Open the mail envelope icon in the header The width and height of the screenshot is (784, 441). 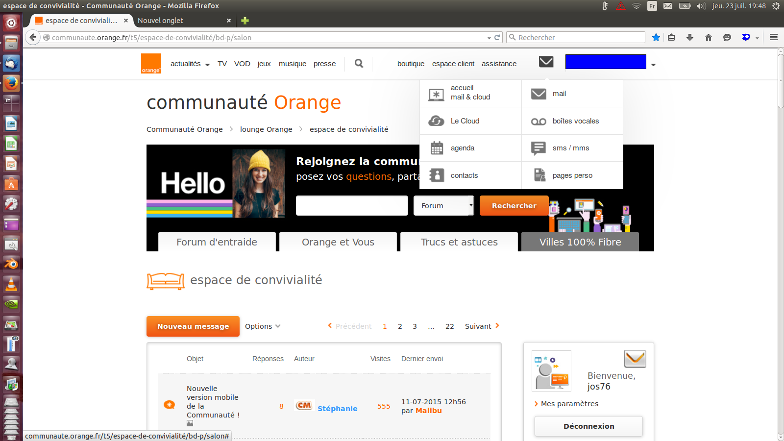545,62
